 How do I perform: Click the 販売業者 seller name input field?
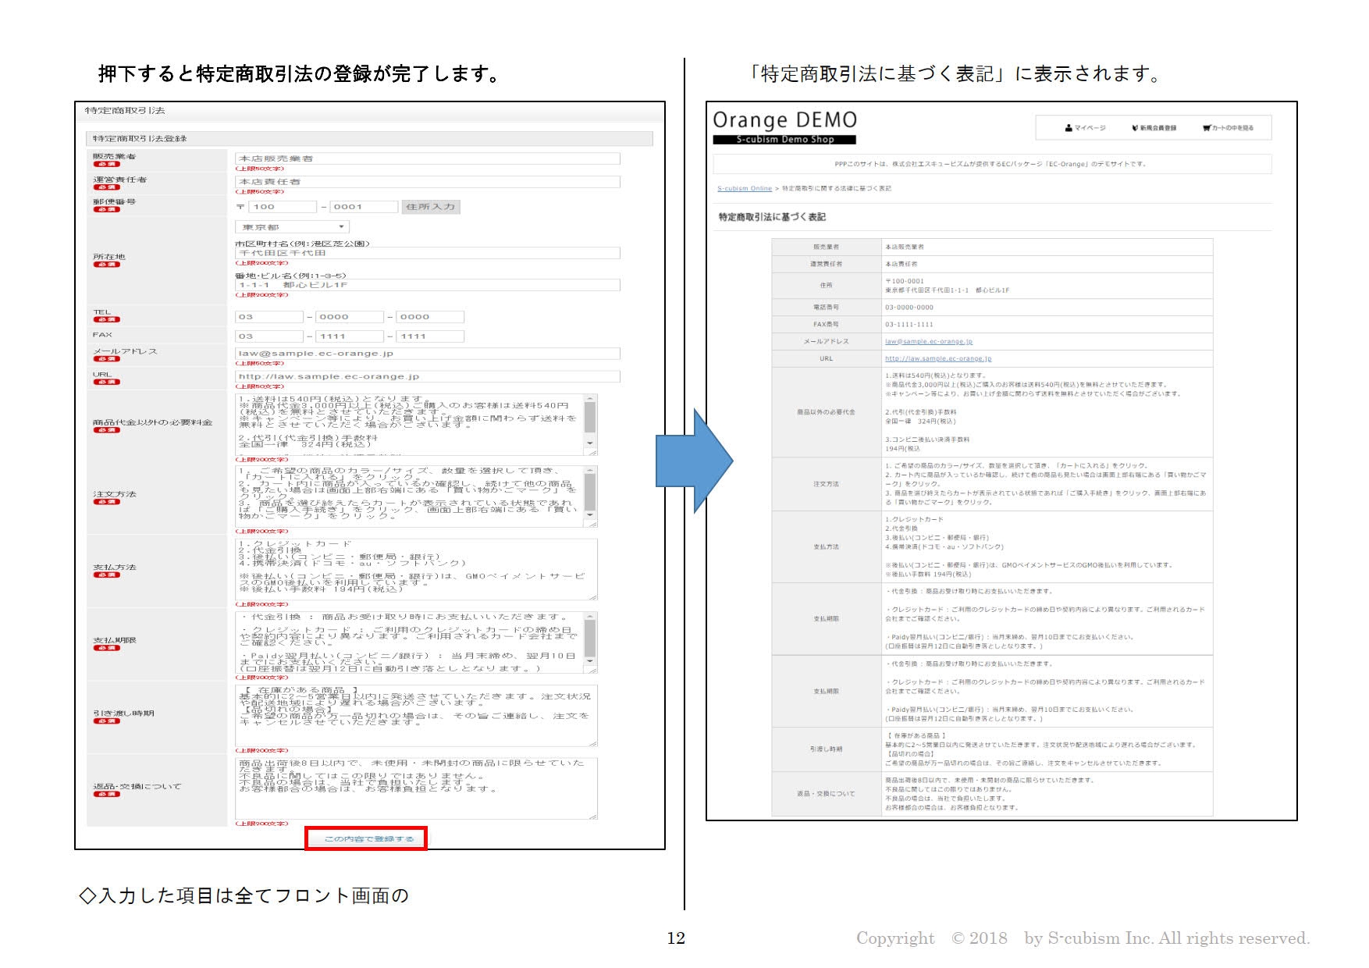(427, 158)
